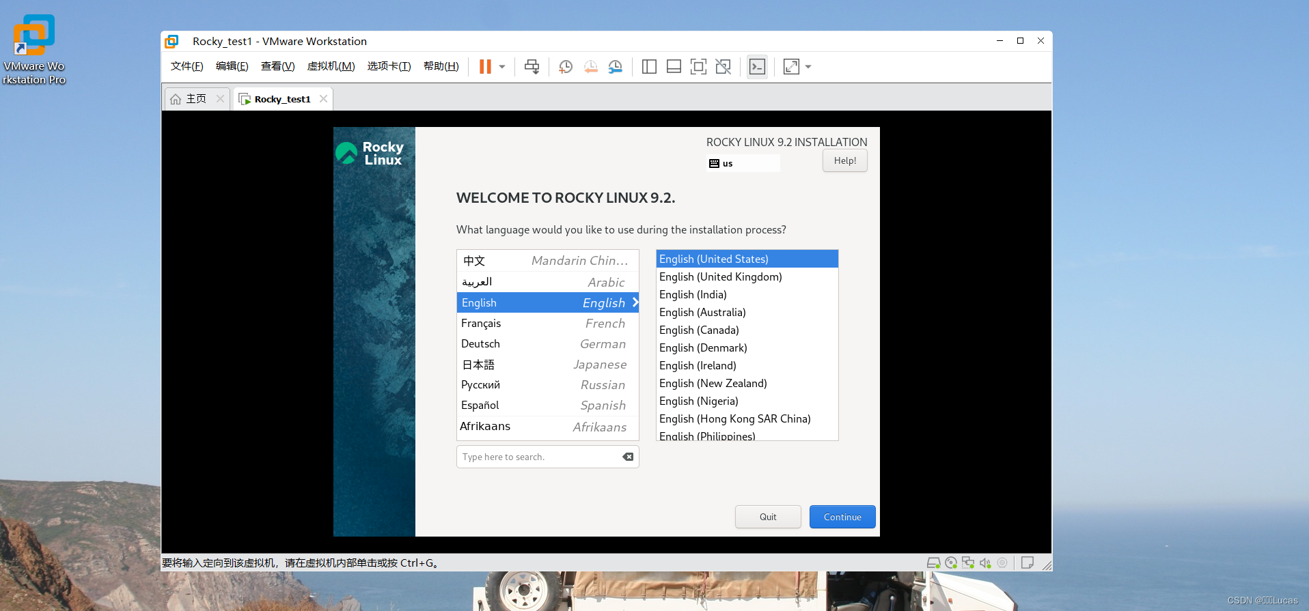Click the Help! button

845,161
